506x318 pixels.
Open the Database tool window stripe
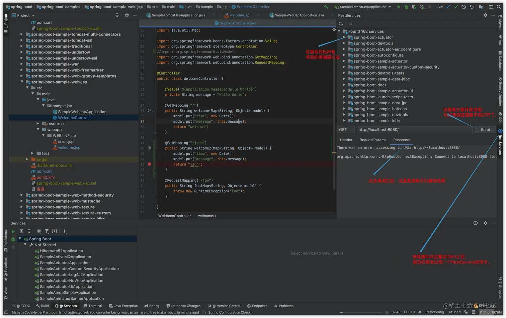500,61
